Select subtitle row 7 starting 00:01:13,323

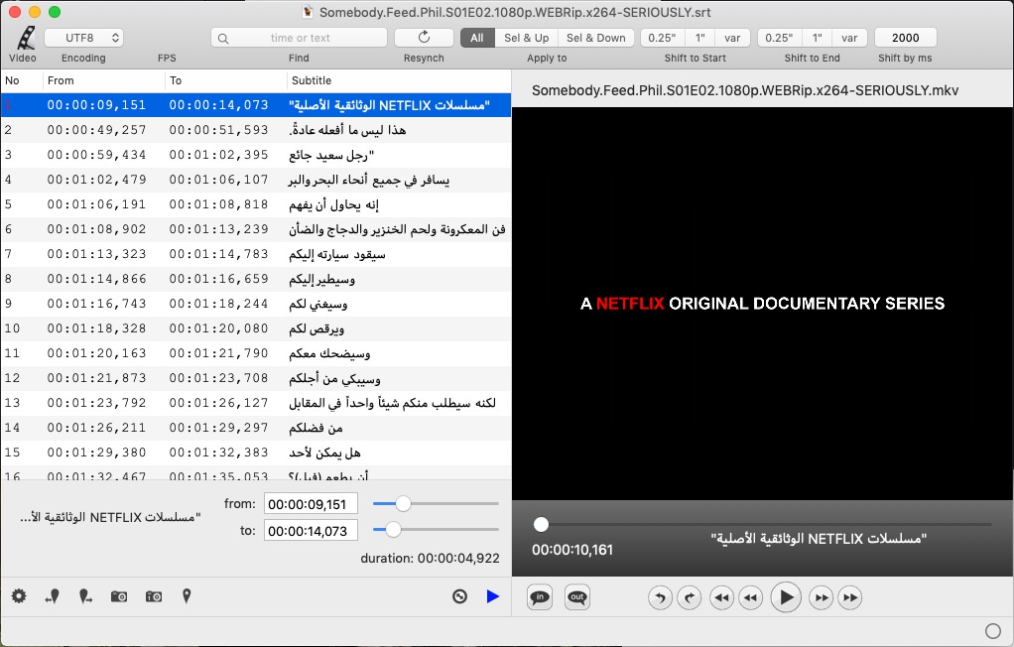(256, 254)
